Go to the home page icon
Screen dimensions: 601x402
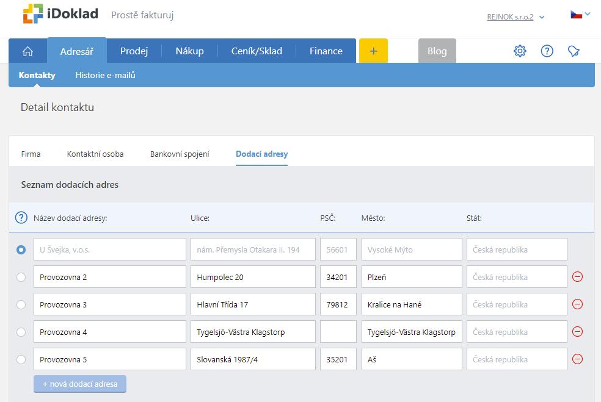27,51
